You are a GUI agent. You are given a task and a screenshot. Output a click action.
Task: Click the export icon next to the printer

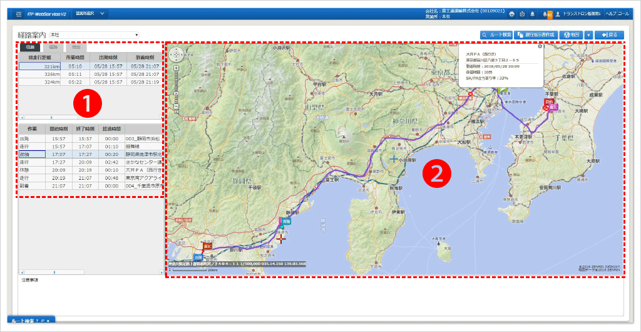[522, 14]
